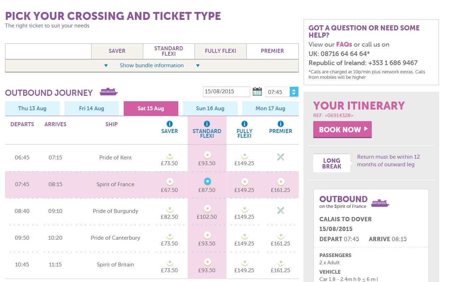Click the departure date input field

(x=226, y=91)
